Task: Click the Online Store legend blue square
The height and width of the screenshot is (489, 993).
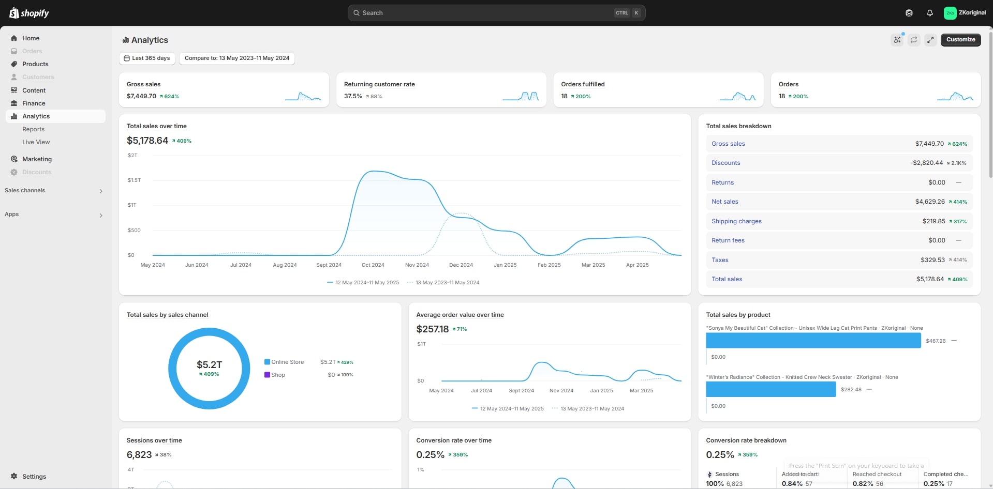Action: [x=267, y=362]
